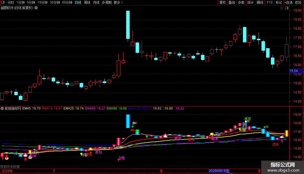Open the dropdown beside 超图软件(日线.前复权)
The width and height of the screenshot is (304, 174).
point(36,8)
